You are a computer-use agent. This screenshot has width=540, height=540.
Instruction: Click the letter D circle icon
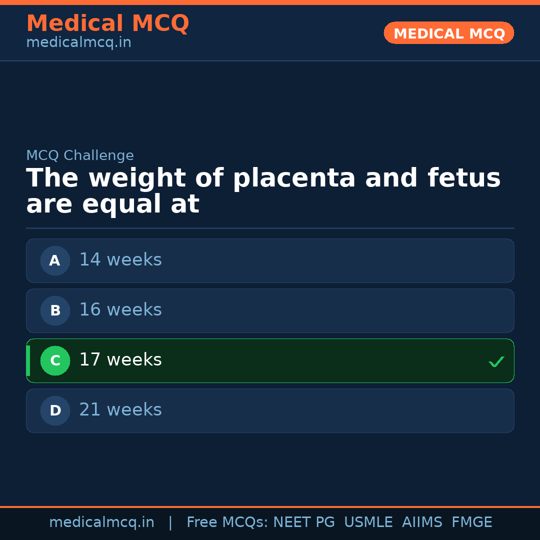[x=55, y=410]
